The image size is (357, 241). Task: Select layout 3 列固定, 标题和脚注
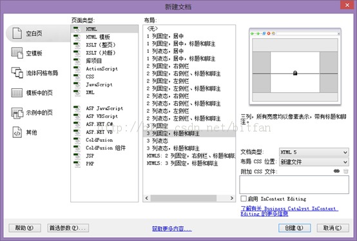[x=189, y=133]
